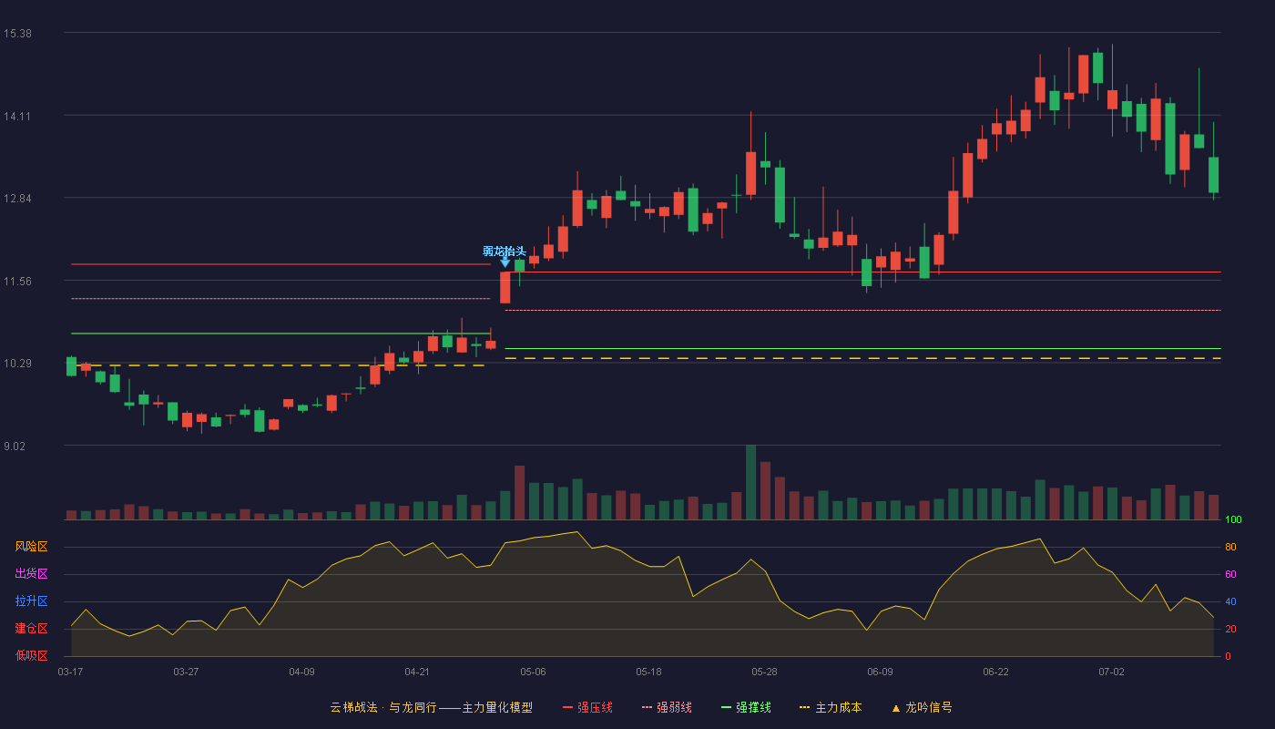Click the 07-02 date label
The width and height of the screenshot is (1275, 729).
click(x=1111, y=672)
